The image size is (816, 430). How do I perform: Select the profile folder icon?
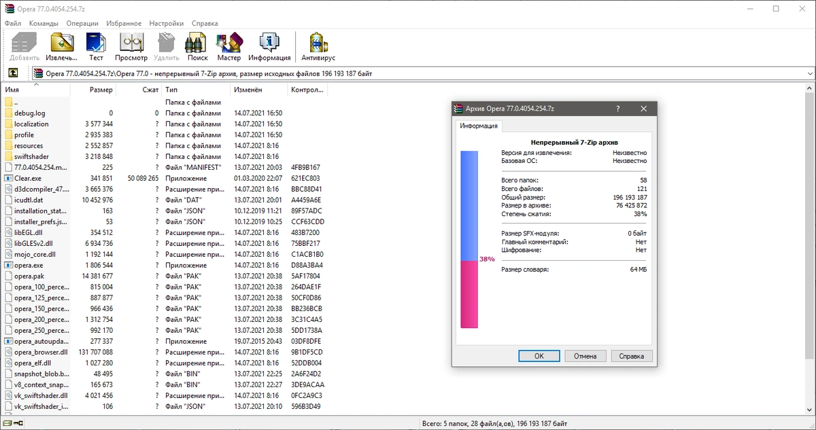tap(8, 135)
